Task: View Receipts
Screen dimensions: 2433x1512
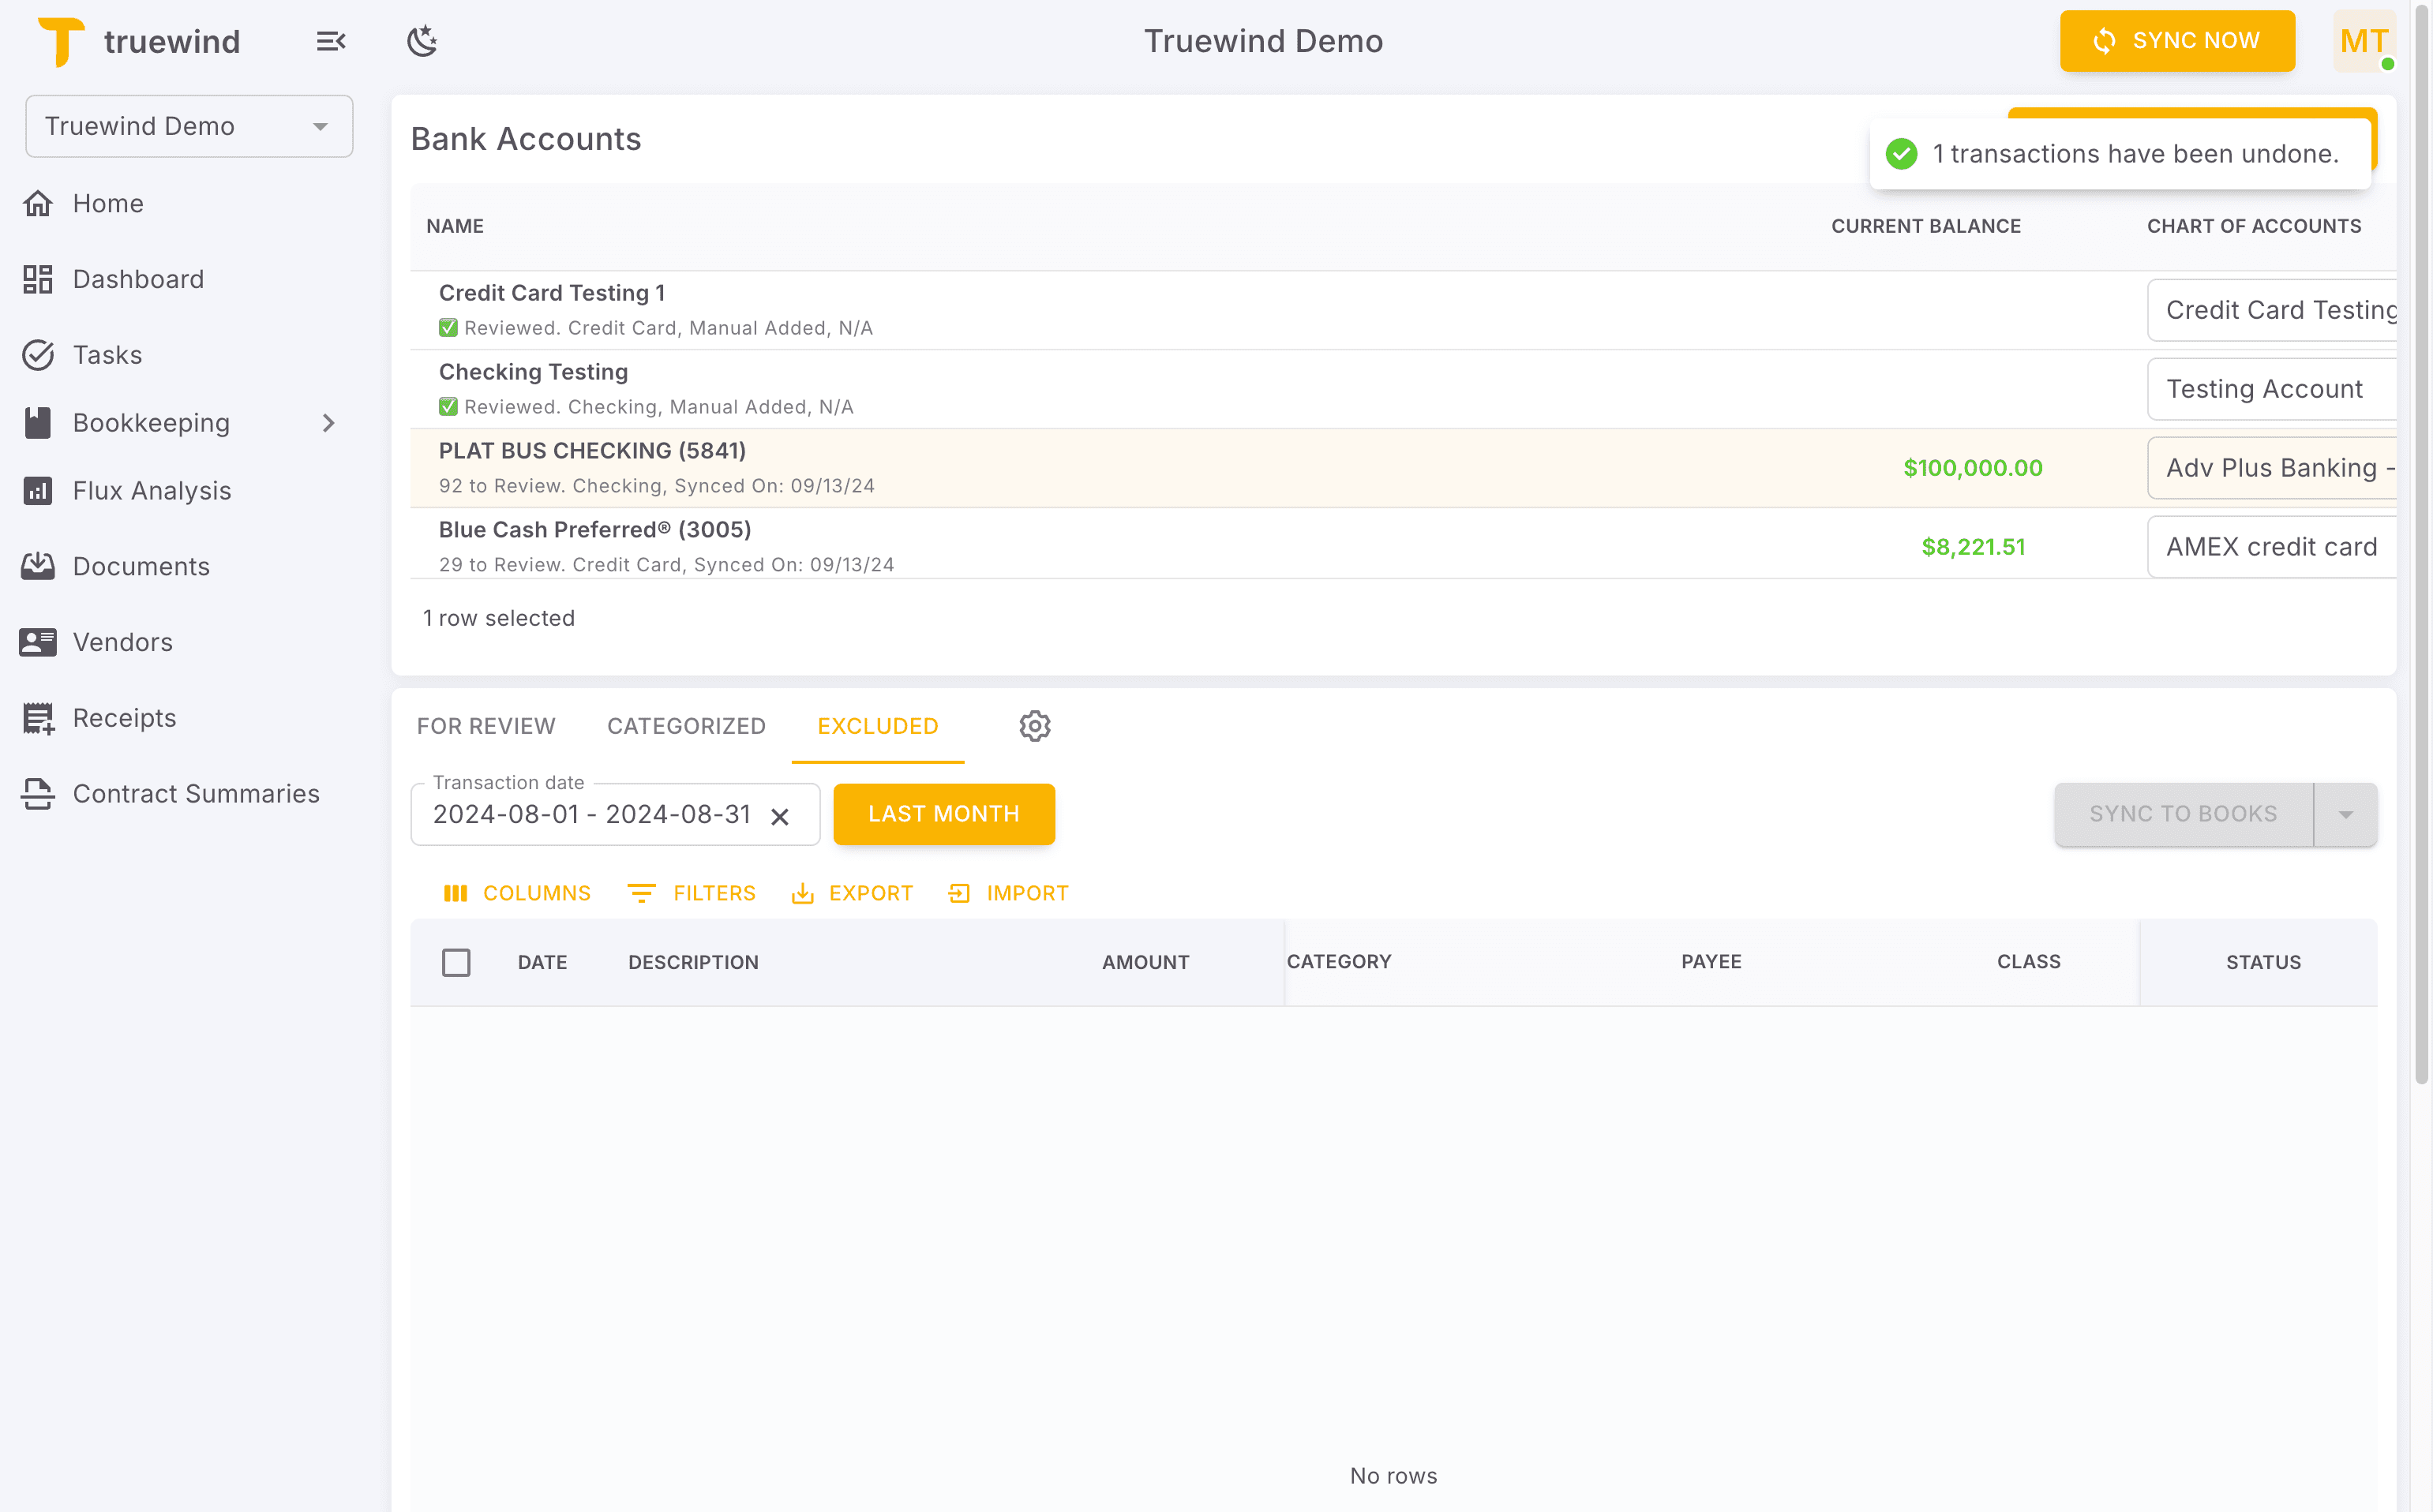Action: [124, 718]
